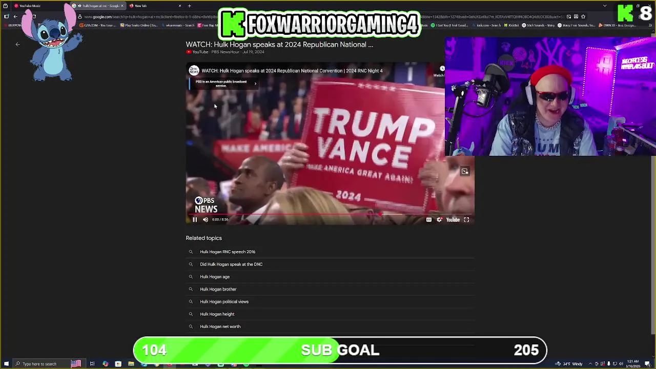Open G2A.COM bookmark
This screenshot has width=656, height=369.
click(97, 25)
